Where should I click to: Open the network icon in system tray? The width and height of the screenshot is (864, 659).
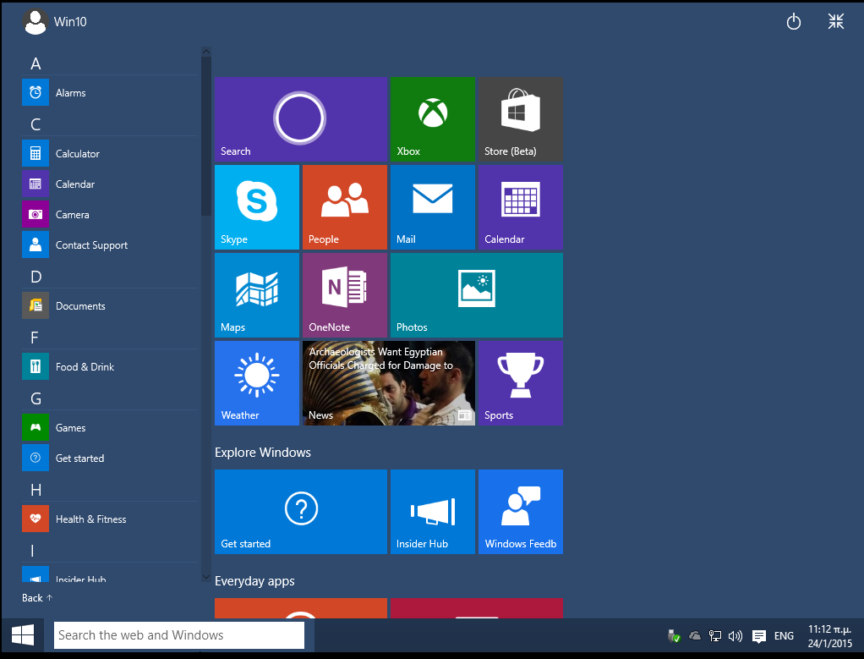[x=715, y=636]
